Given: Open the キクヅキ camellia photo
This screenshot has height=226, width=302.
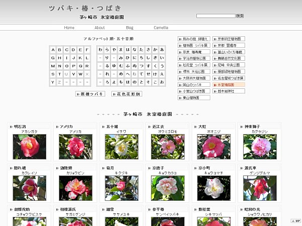Looking at the screenshot, I should (121, 188).
